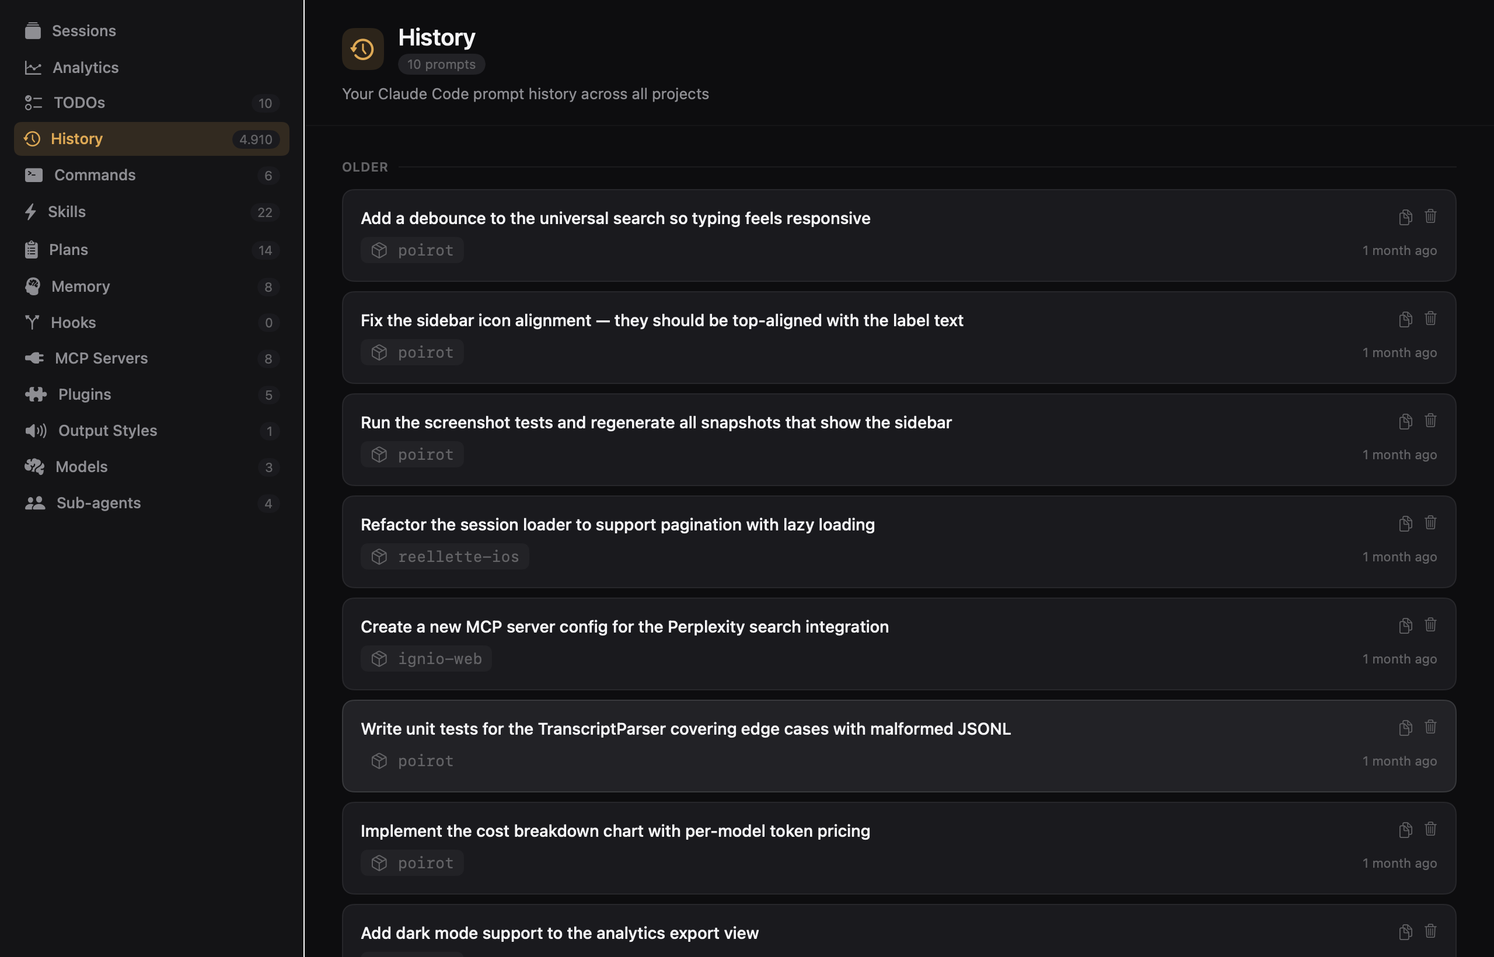Switch to the Models section

(x=81, y=467)
